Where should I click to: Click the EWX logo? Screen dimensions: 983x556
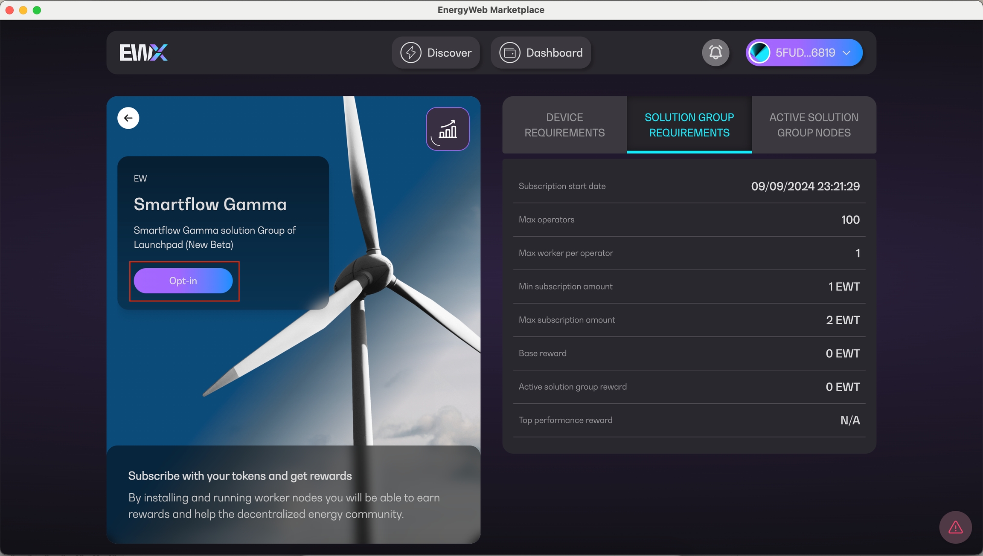[x=143, y=52]
